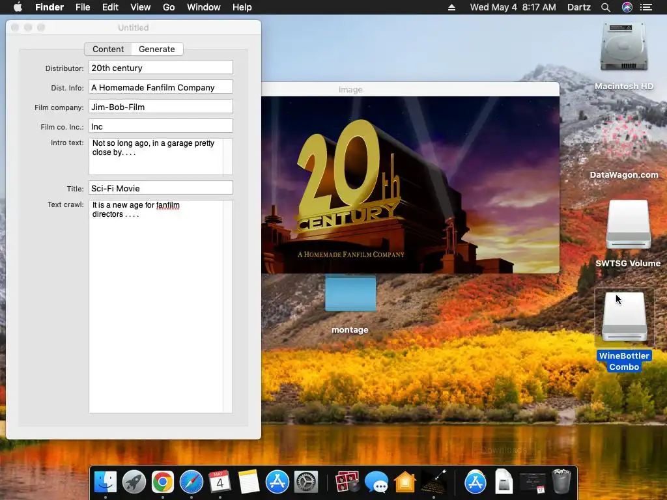Close the Untitled window

(x=15, y=27)
